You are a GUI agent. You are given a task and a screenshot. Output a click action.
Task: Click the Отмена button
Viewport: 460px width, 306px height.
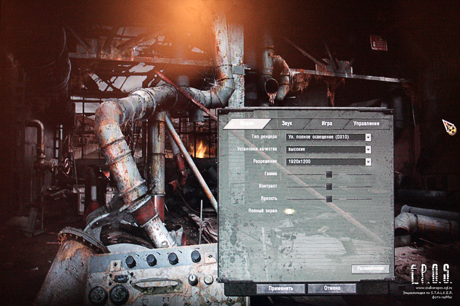pos(331,288)
